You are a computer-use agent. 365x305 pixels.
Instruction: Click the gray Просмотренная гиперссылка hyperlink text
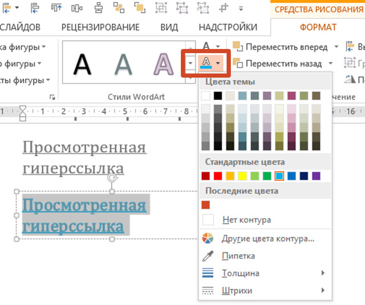tap(84, 158)
